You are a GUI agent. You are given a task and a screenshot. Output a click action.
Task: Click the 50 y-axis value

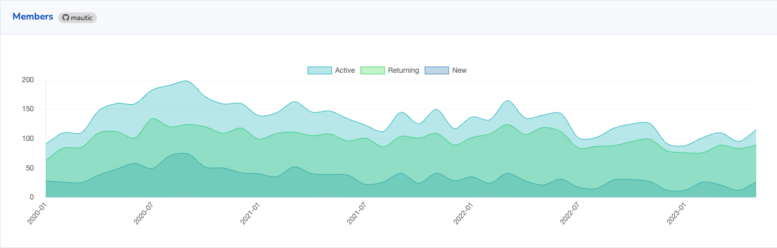click(30, 168)
